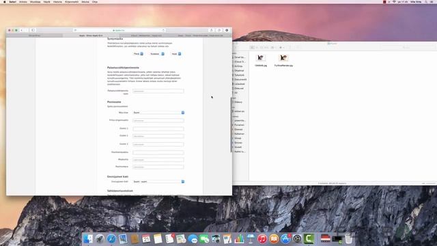
Task: Show Safari sidebar using toolbar button
Action: pos(33,30)
